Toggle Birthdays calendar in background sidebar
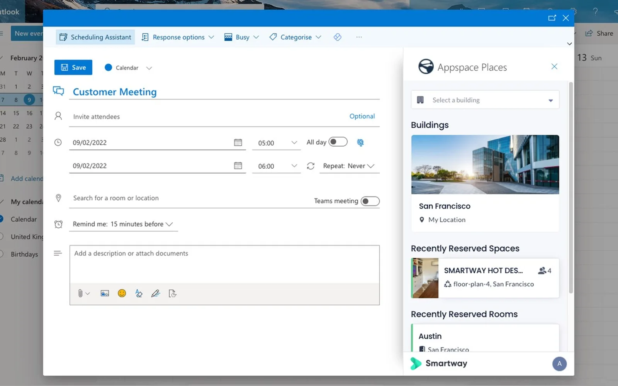Image resolution: width=618 pixels, height=386 pixels. pos(2,254)
